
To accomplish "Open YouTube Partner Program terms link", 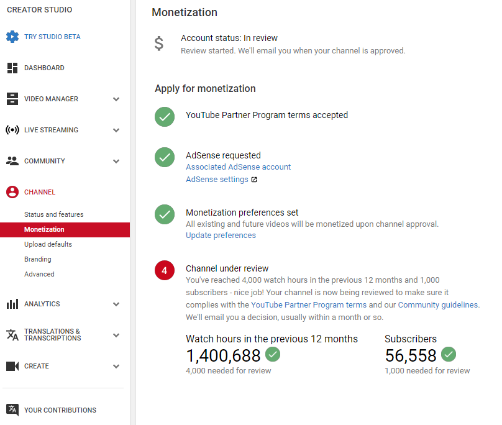I will coord(309,305).
